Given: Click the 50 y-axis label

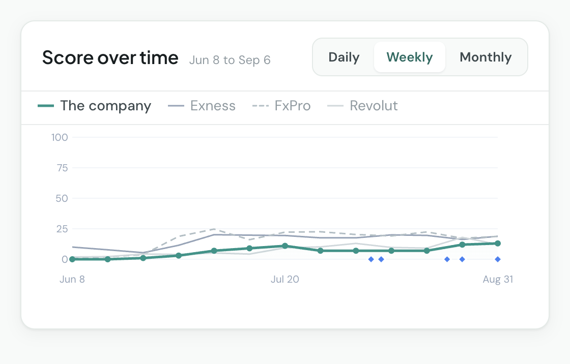Looking at the screenshot, I should [62, 198].
